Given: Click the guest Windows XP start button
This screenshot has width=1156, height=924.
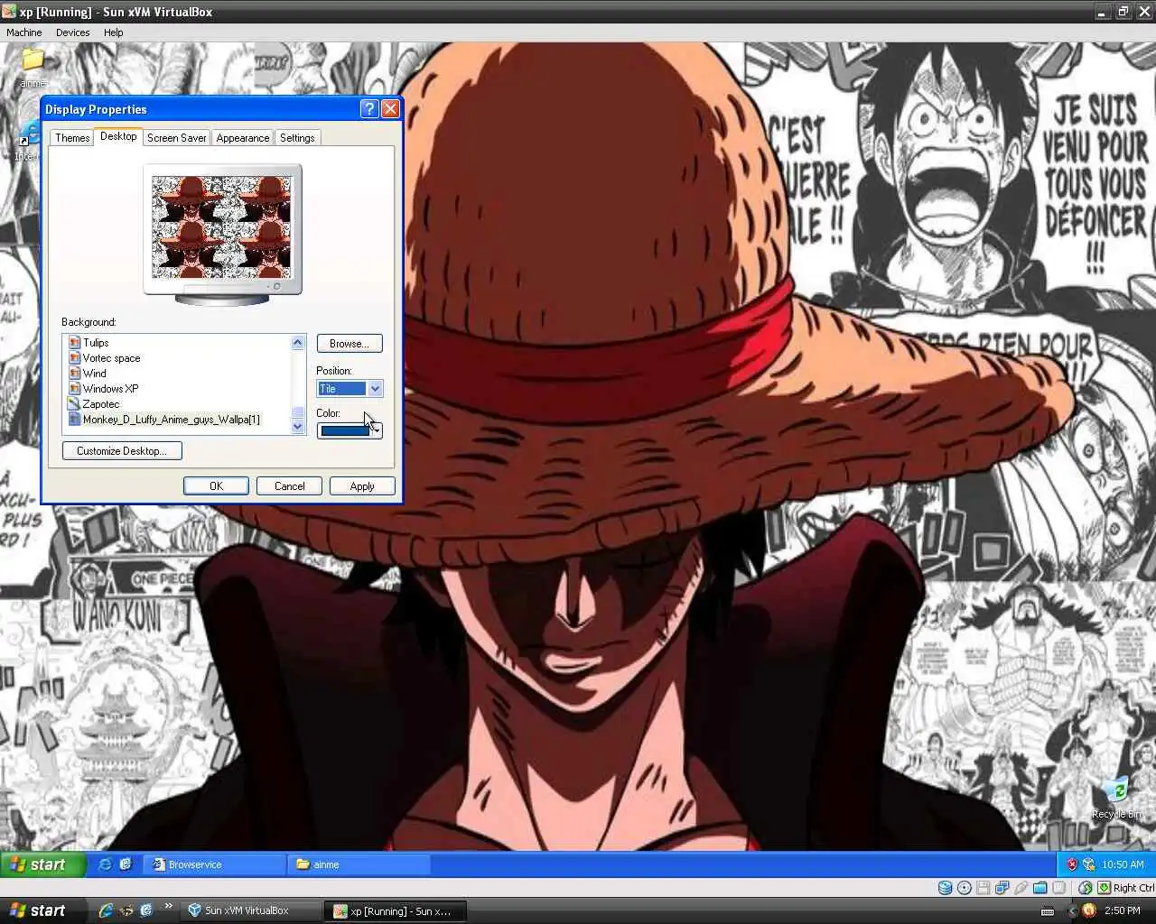Looking at the screenshot, I should (x=42, y=864).
